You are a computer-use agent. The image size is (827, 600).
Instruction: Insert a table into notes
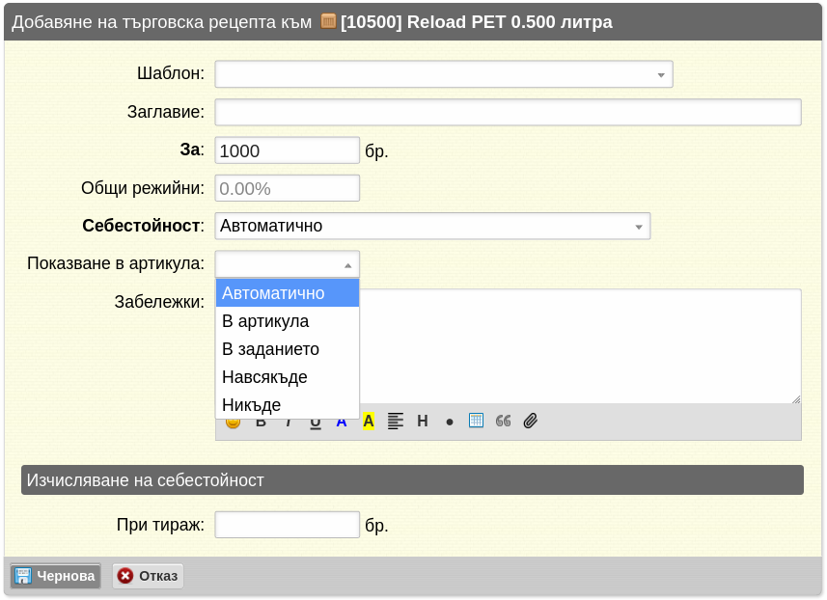click(477, 421)
